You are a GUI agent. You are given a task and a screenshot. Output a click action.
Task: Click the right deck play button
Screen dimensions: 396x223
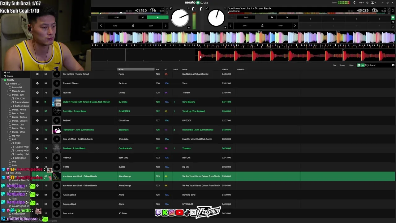click(x=287, y=17)
